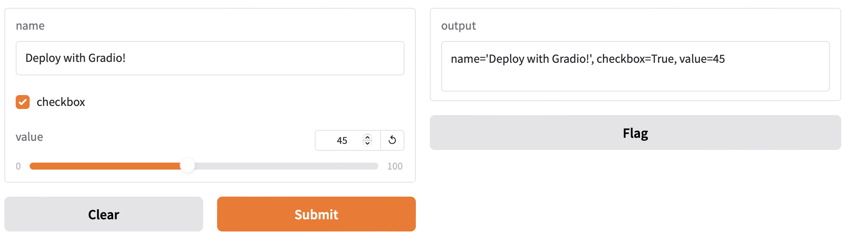Click the reset slider value icon
The width and height of the screenshot is (857, 245).
(x=392, y=140)
